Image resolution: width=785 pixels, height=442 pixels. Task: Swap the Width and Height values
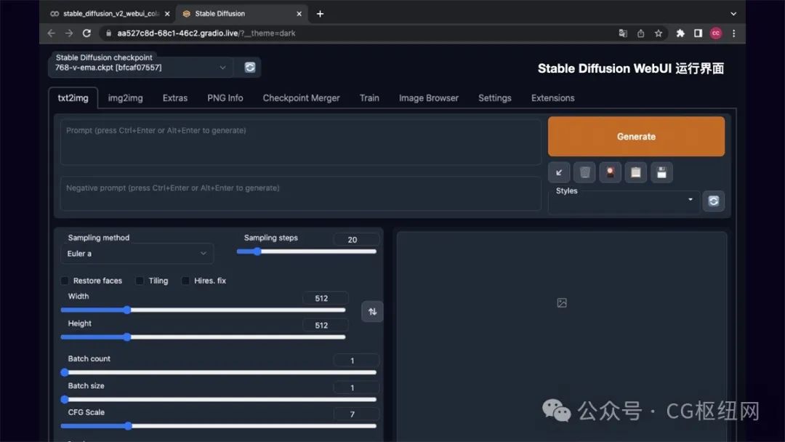click(x=372, y=311)
